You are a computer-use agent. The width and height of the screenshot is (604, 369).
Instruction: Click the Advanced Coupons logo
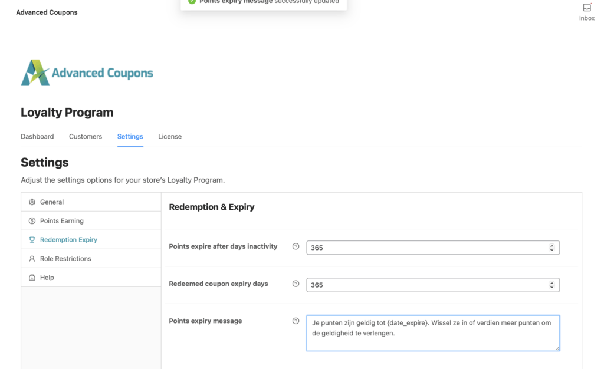coord(87,73)
